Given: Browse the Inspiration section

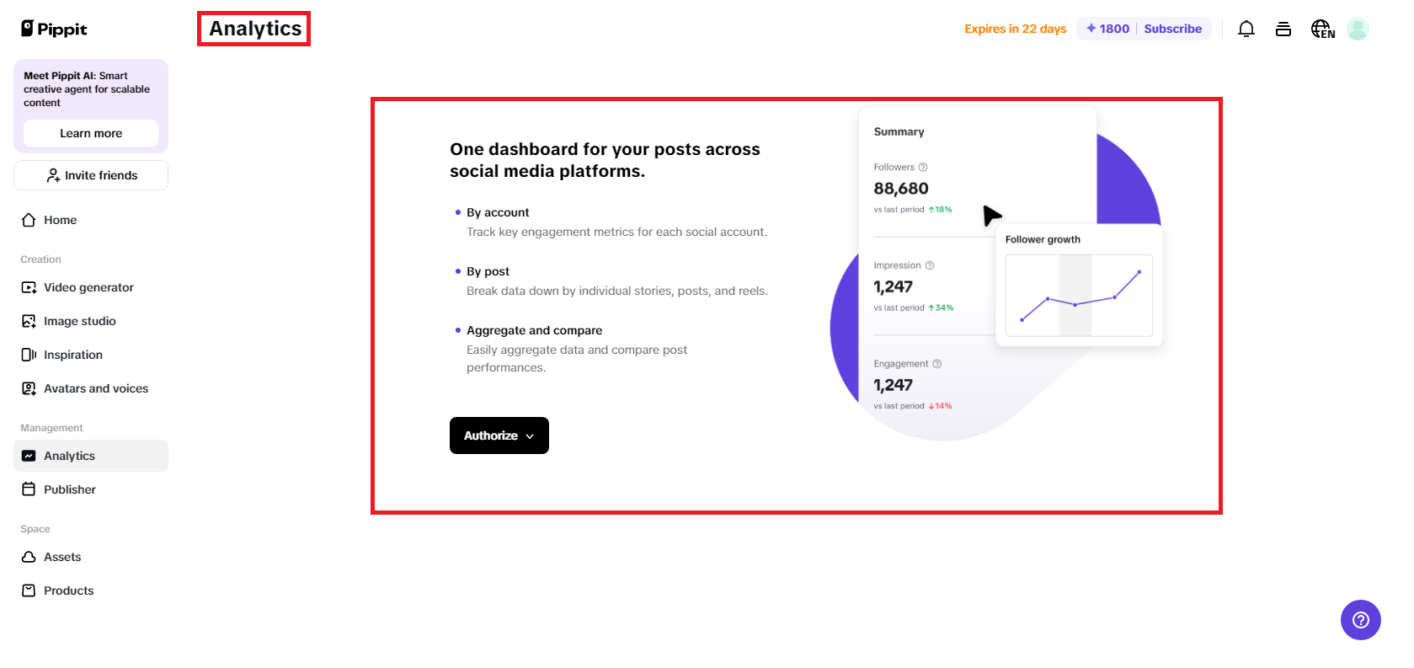Looking at the screenshot, I should (x=72, y=355).
